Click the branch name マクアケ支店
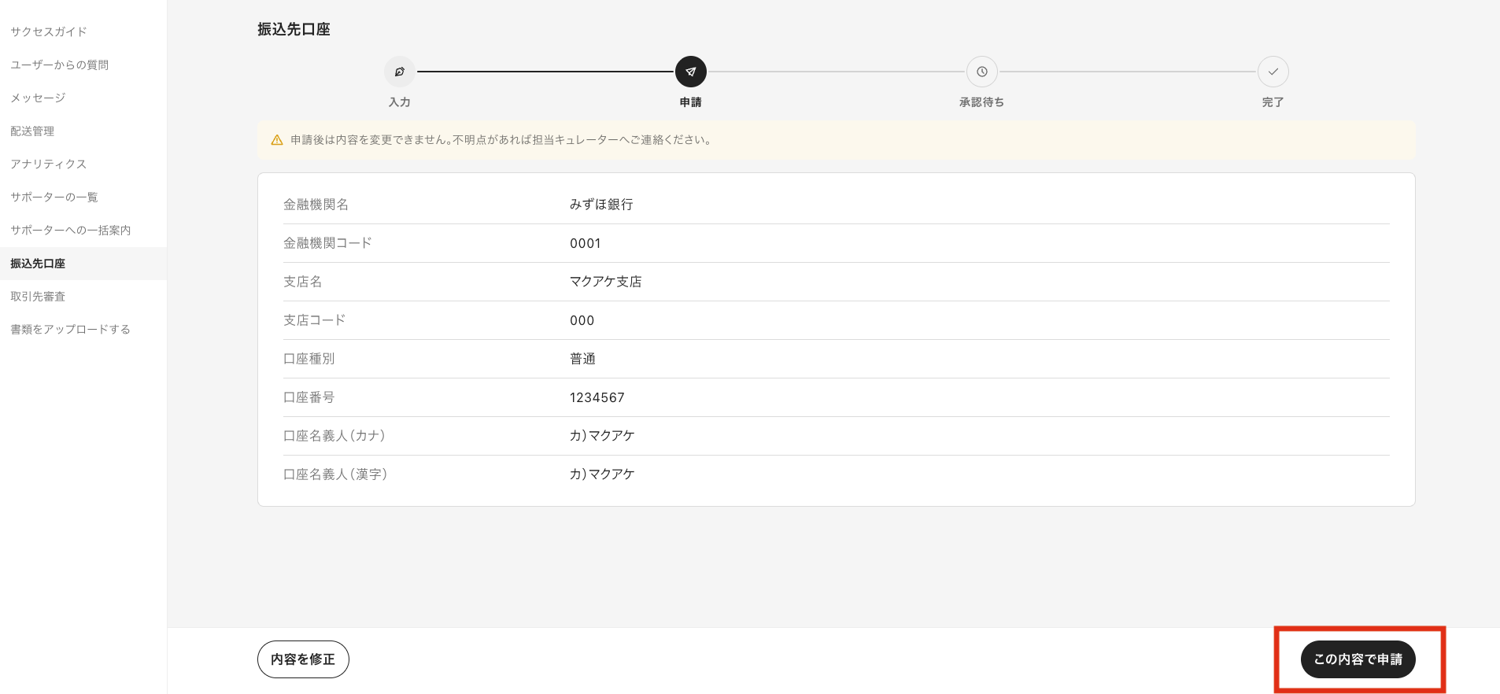Viewport: 1500px width, 694px height. pos(606,282)
